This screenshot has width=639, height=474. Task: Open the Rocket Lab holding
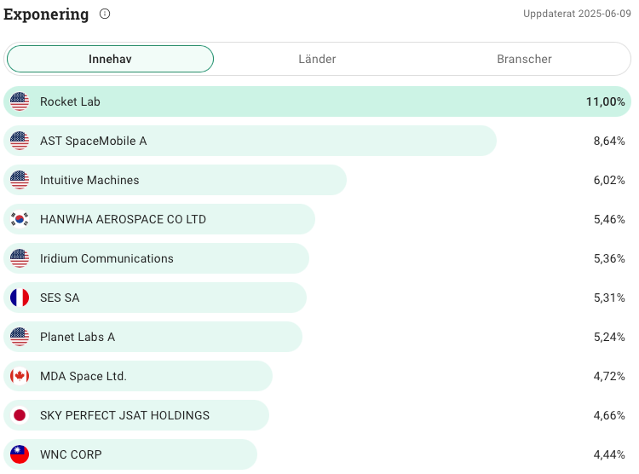coord(317,101)
